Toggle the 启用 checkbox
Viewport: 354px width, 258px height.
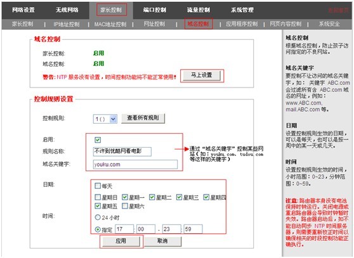[x=98, y=140]
